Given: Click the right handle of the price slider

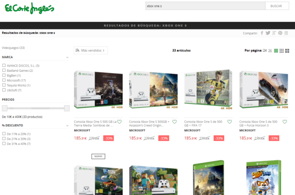Looking at the screenshot, I should (67, 108).
